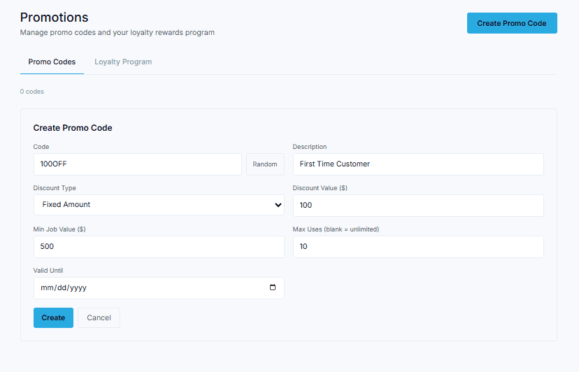Click the 'Max Uses (blank = unlimited)' label
The height and width of the screenshot is (372, 579).
click(x=336, y=229)
